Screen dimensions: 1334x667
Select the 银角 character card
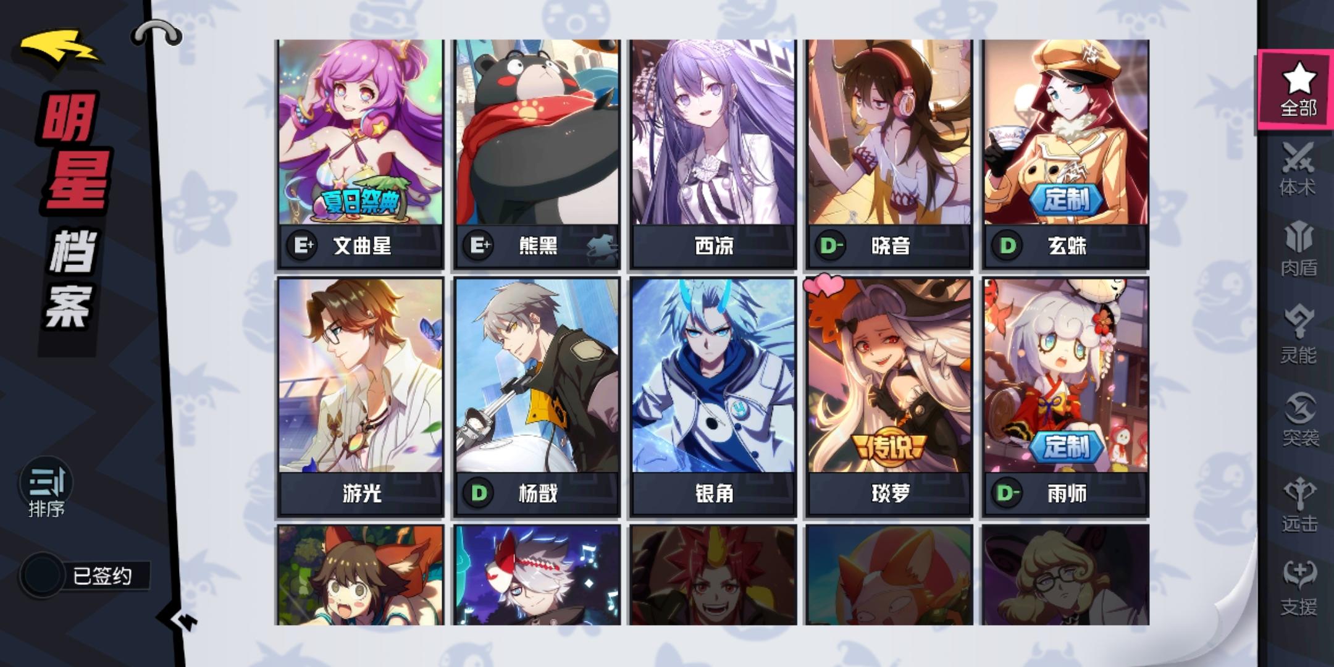(x=713, y=397)
